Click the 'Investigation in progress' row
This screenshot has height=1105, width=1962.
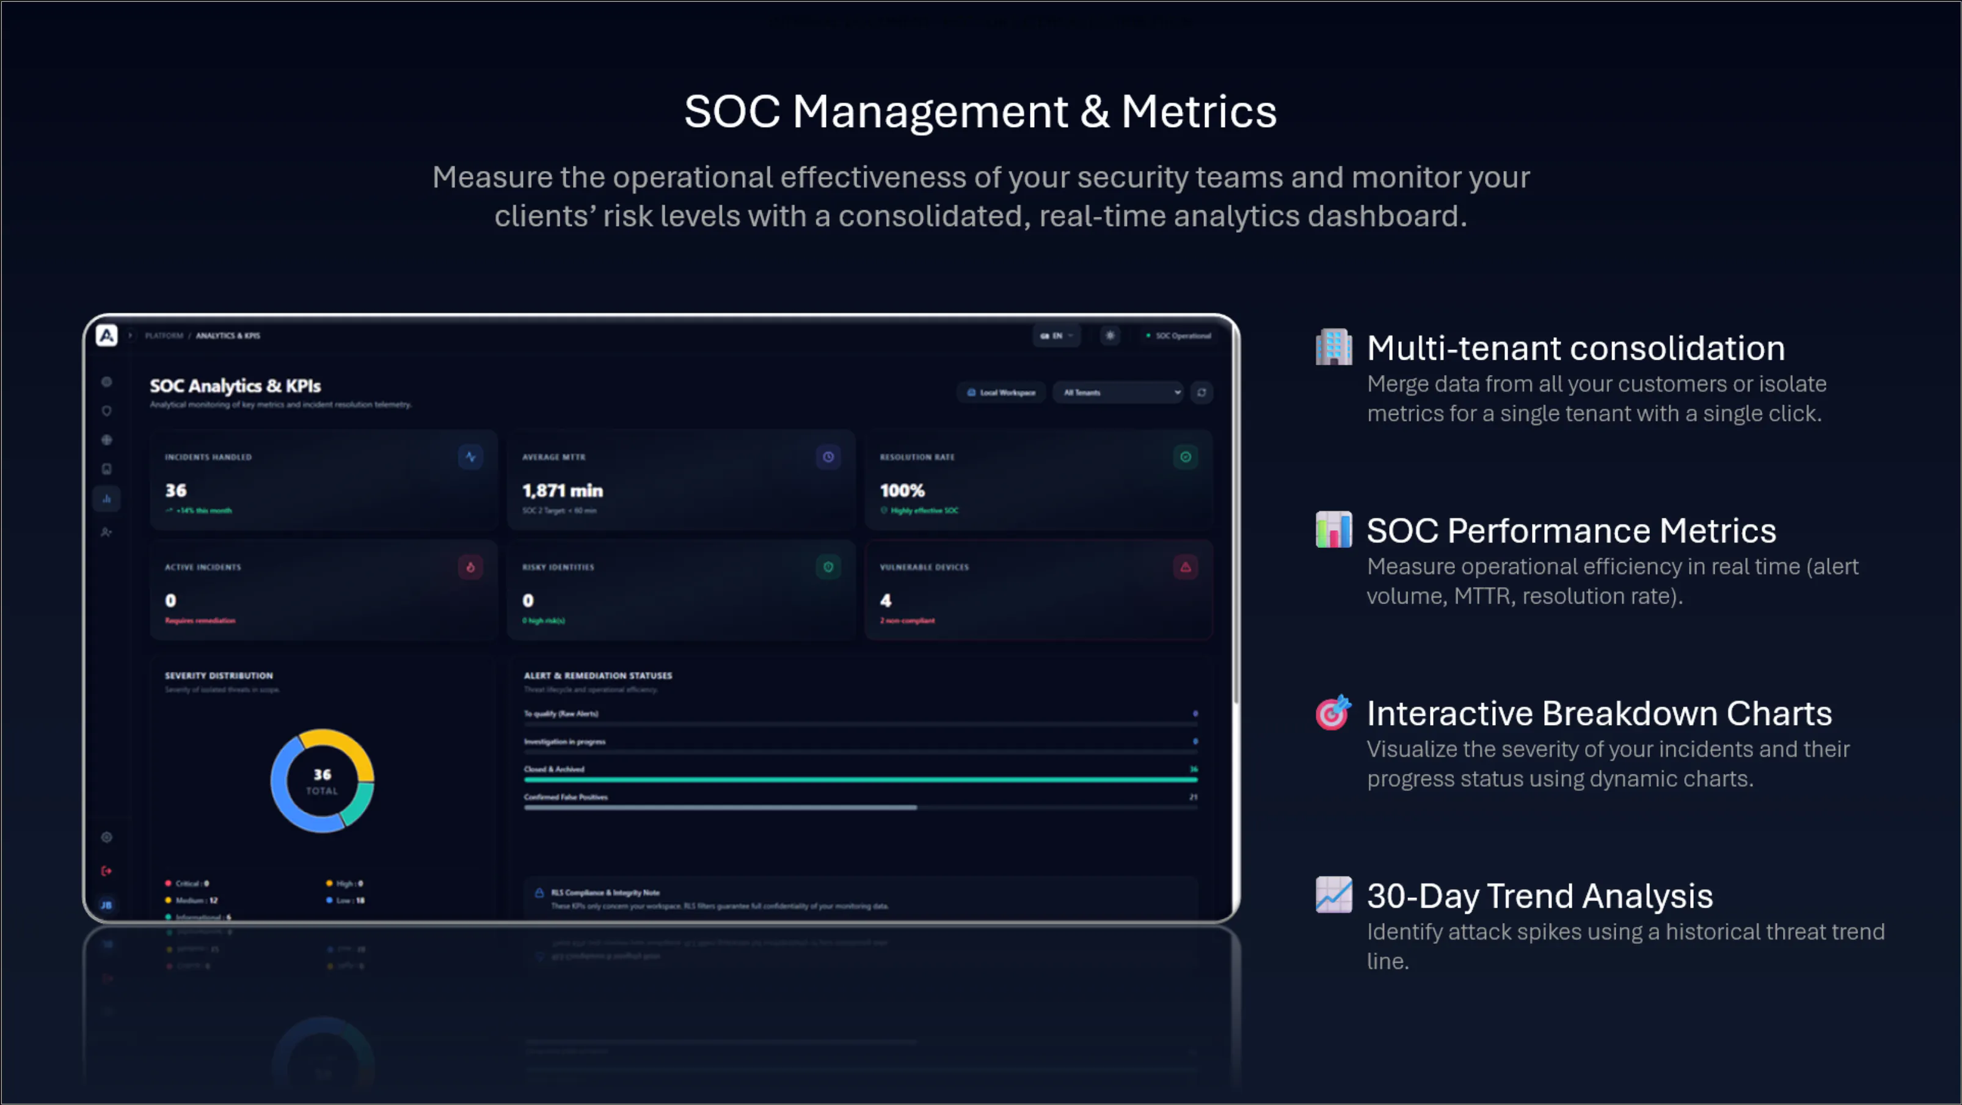tap(861, 745)
